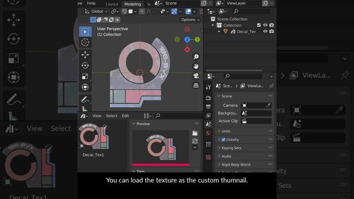Screen dimensions: 354x199
Task: Select Scene Collection in outliner
Action: (x=232, y=19)
